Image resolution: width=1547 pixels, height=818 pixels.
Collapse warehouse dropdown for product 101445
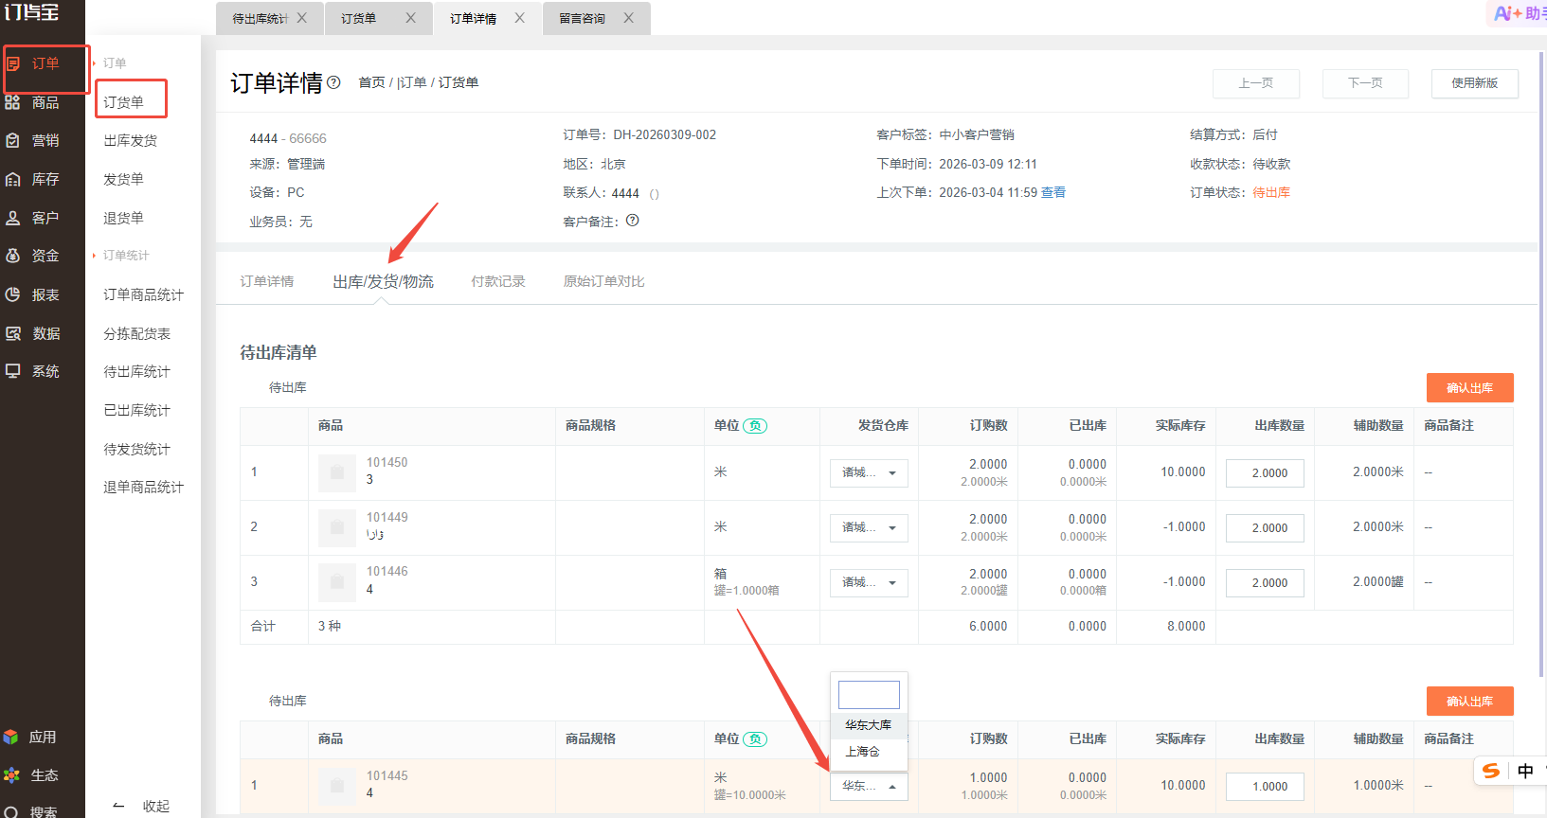click(x=869, y=786)
